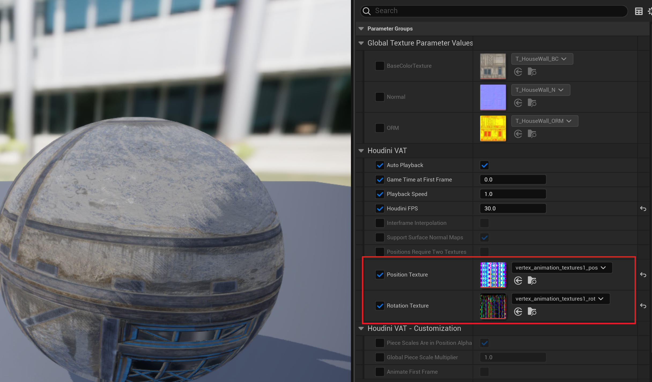Open vertex_animation_textures1_pos dropdown

click(x=562, y=268)
